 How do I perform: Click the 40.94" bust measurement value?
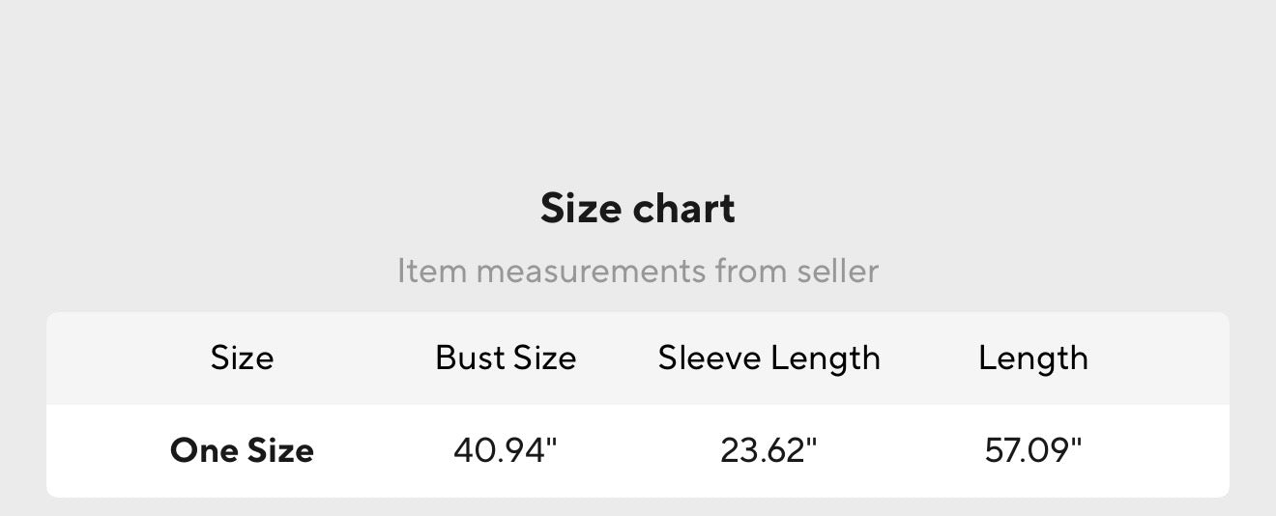[506, 450]
